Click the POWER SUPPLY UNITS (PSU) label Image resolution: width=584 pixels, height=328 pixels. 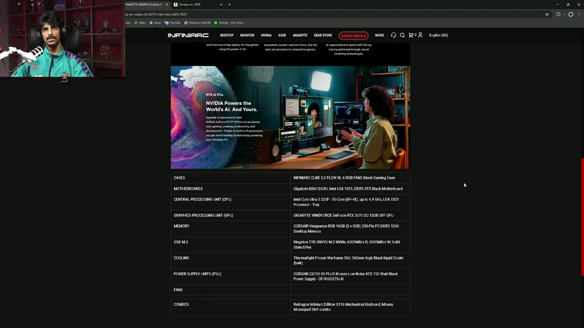(198, 274)
